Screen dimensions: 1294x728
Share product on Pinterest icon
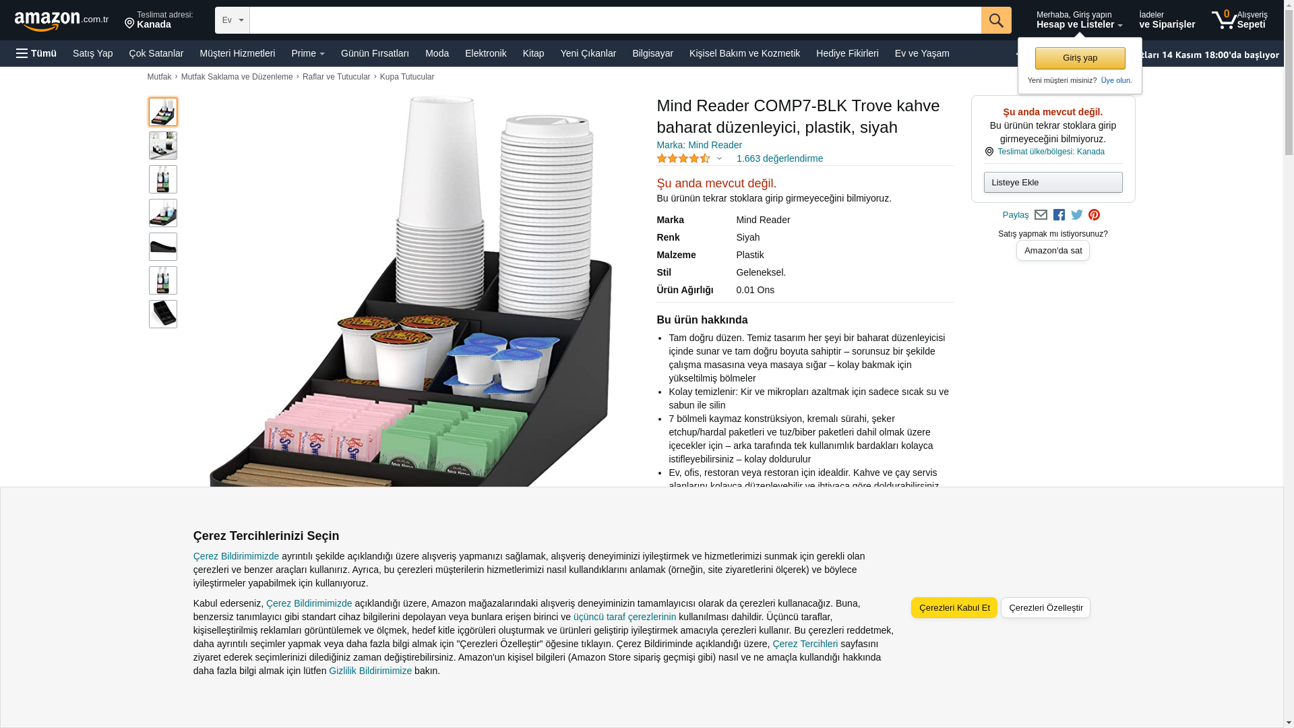pos(1094,215)
